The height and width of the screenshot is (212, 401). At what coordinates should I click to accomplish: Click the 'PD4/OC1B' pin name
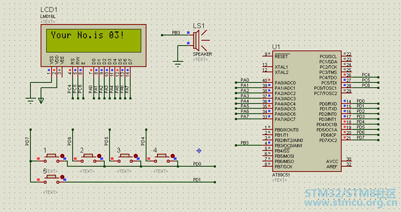[x=327, y=124]
